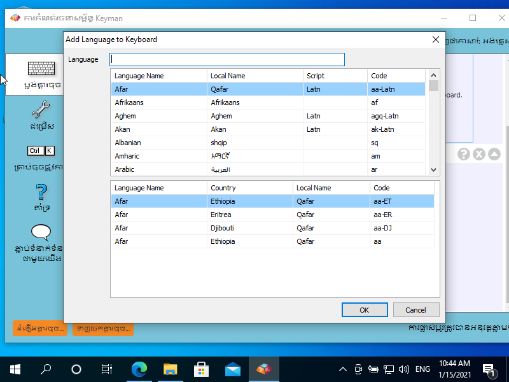Open the clock and date flyout

(454, 369)
